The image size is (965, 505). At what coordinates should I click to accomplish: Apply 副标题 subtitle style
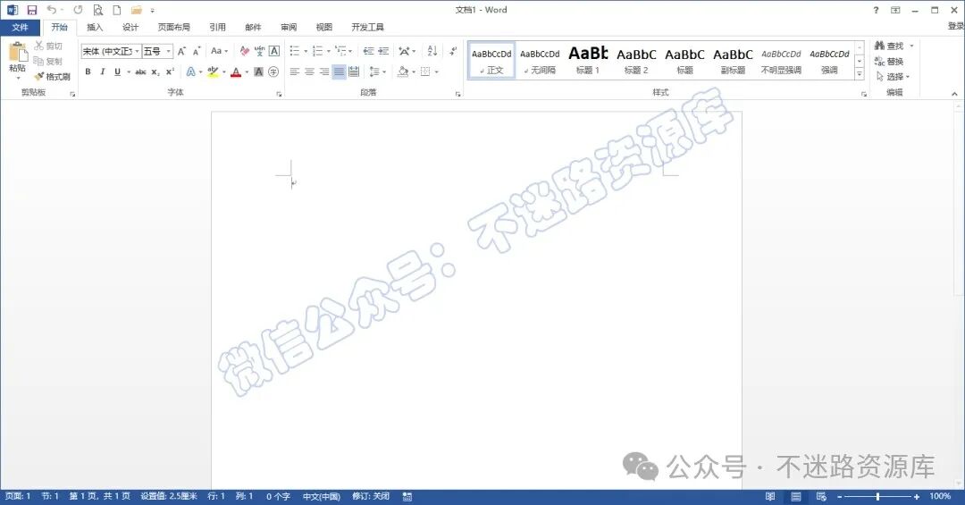coord(733,61)
